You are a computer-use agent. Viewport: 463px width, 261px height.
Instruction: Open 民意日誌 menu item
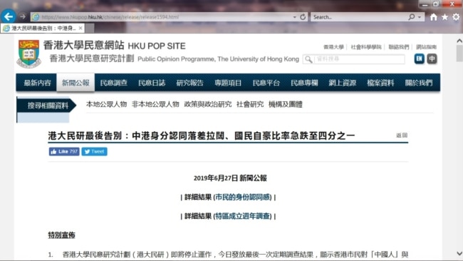pos(152,83)
